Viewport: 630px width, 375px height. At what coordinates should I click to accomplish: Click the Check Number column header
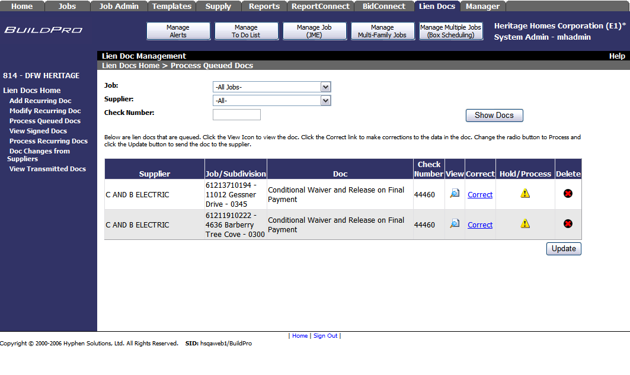point(428,169)
